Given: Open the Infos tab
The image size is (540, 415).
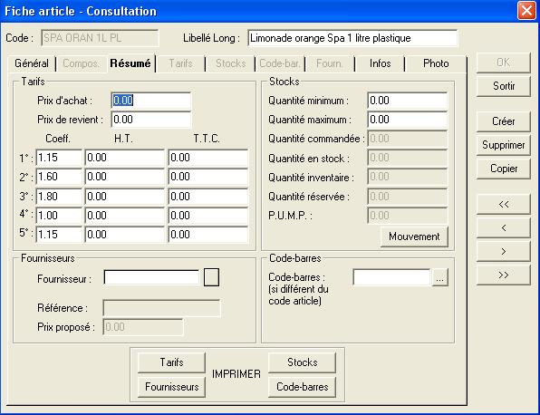Looking at the screenshot, I should 380,63.
